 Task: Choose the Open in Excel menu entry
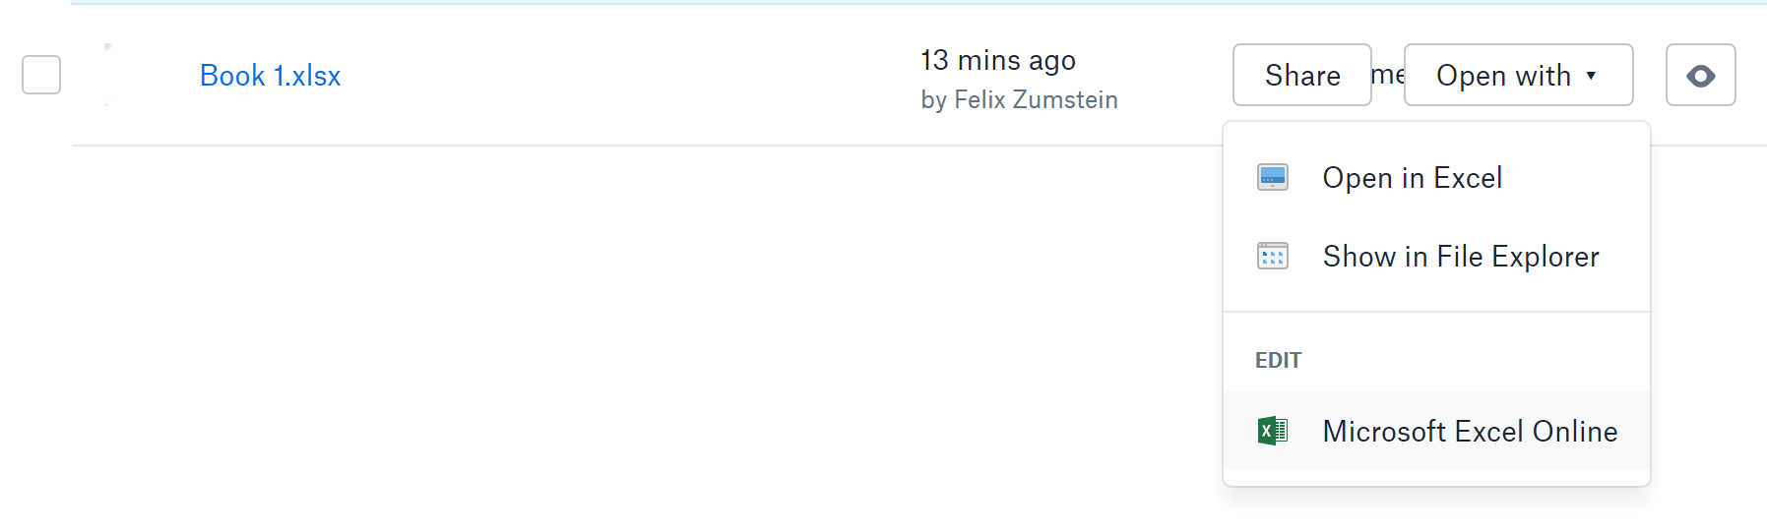[x=1412, y=178]
